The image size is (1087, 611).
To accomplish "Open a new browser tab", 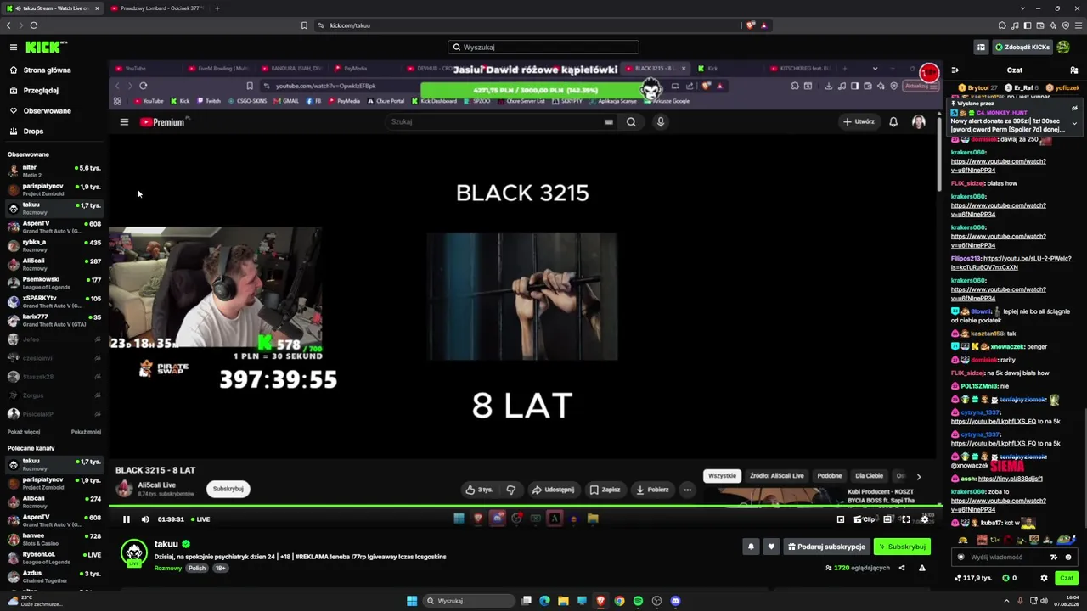I will pyautogui.click(x=217, y=8).
